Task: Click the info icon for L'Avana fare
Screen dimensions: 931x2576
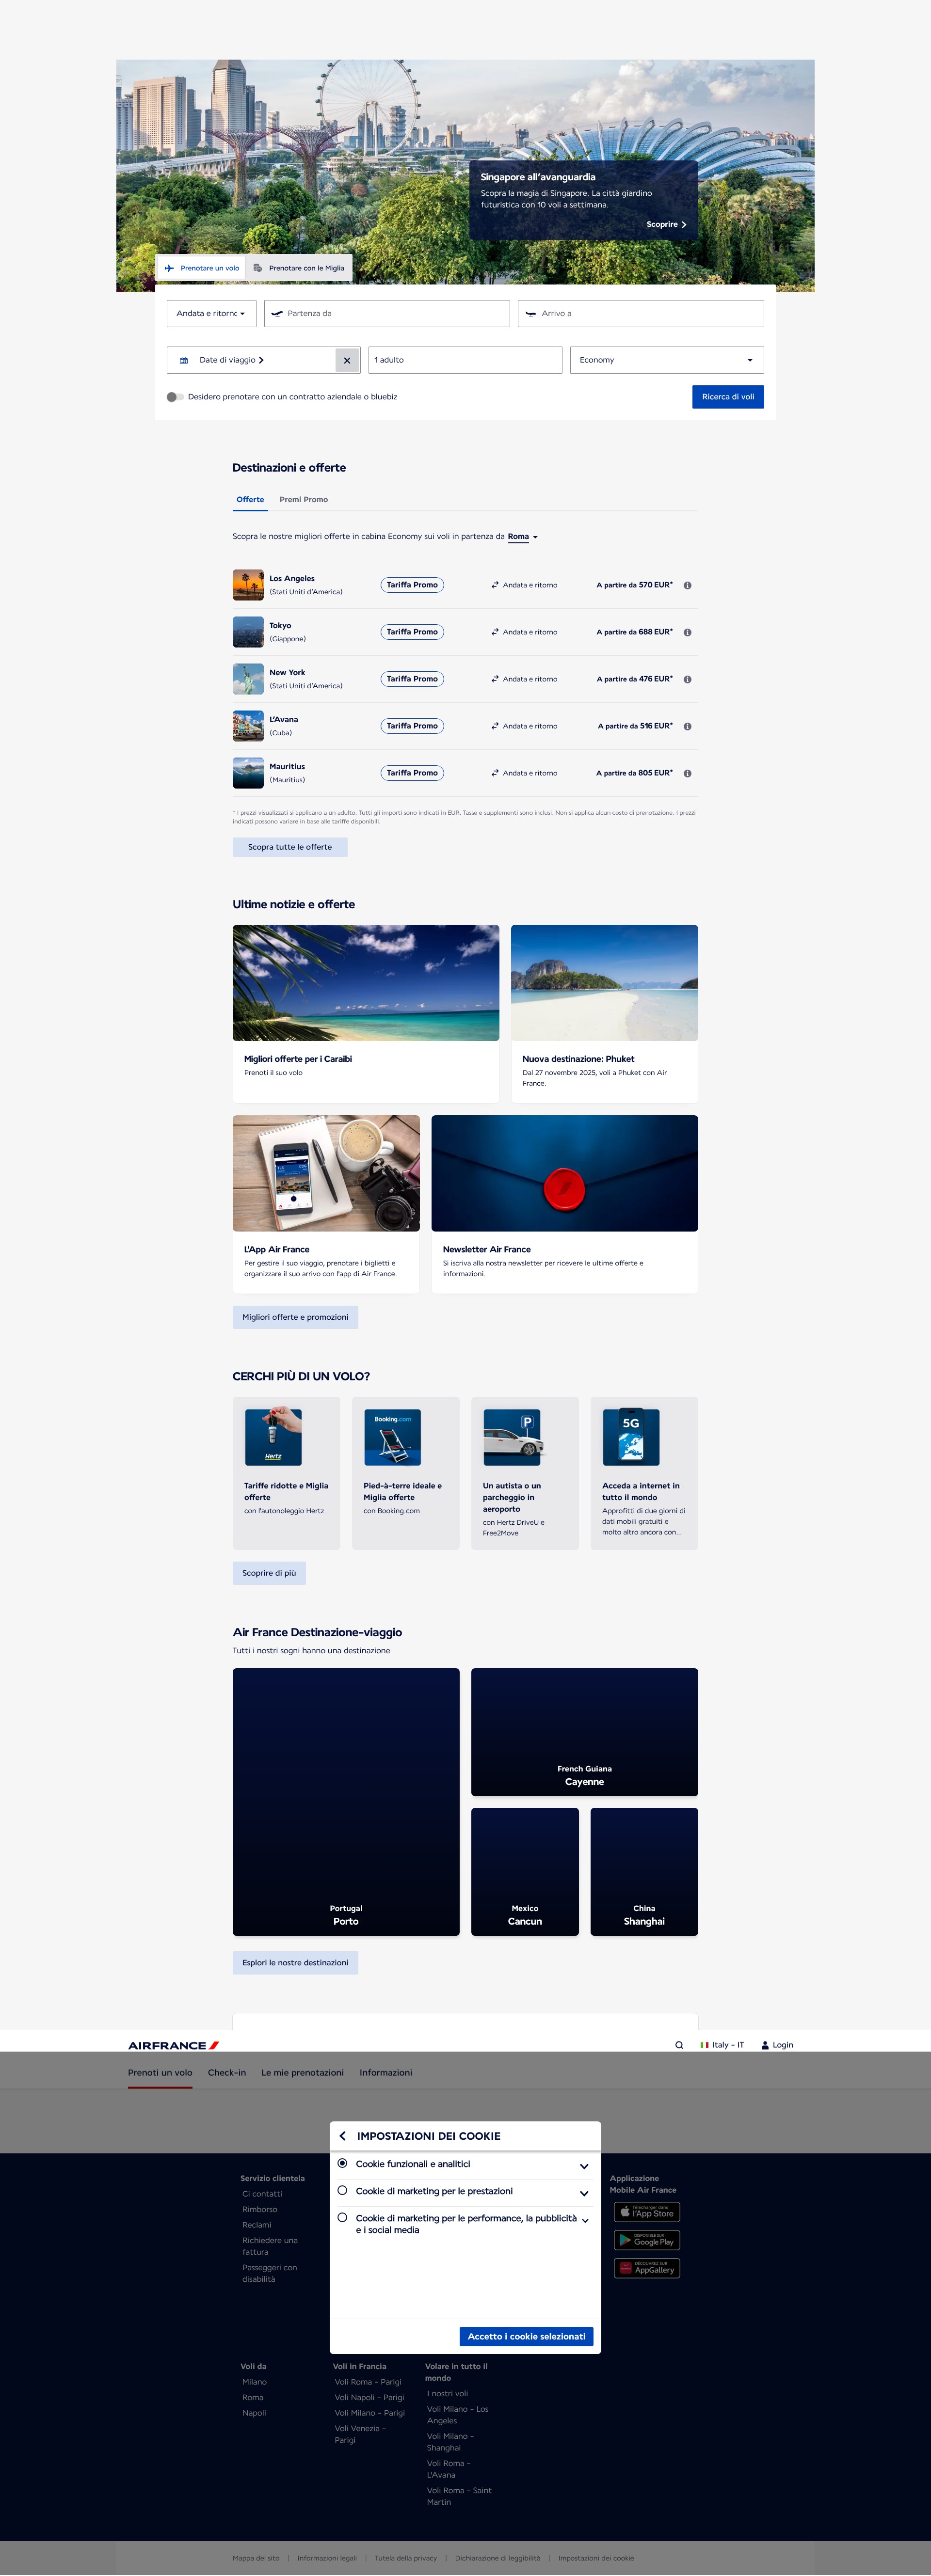Action: coord(688,726)
